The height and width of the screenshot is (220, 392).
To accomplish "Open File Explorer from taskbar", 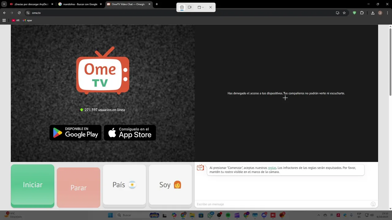I will click(192, 215).
